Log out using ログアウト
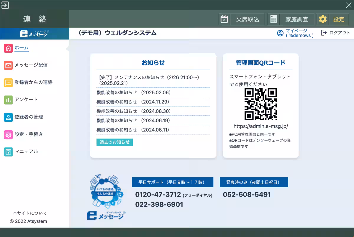This screenshot has height=237, width=354. (x=336, y=33)
